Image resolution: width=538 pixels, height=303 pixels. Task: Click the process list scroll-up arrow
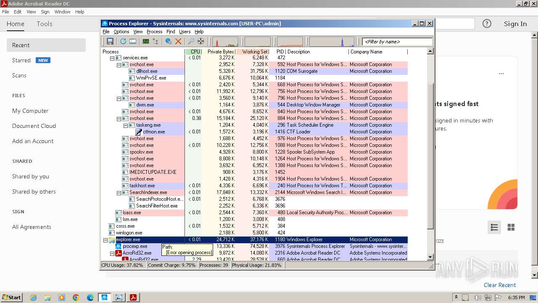point(430,51)
